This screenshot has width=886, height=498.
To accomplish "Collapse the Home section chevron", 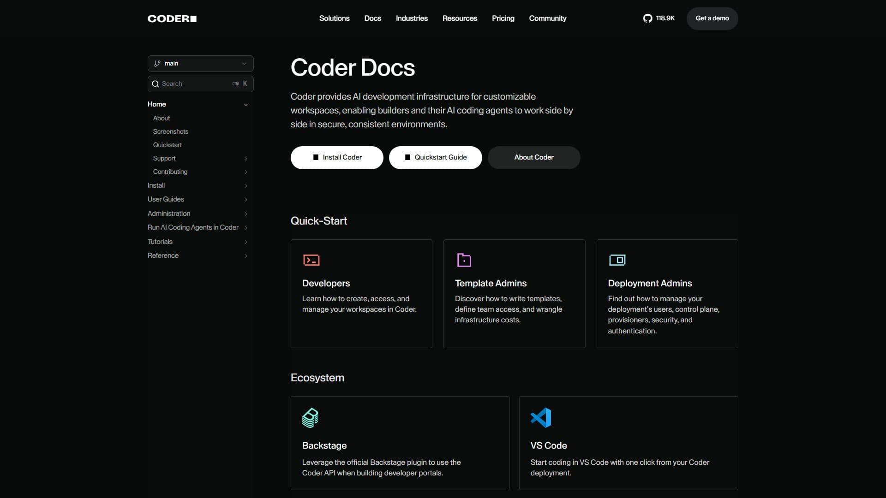I will pyautogui.click(x=246, y=105).
